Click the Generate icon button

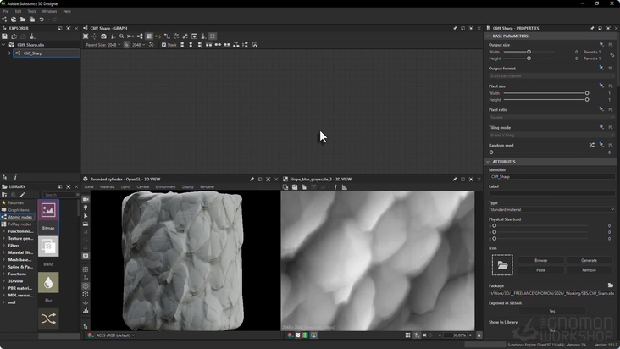pyautogui.click(x=589, y=260)
